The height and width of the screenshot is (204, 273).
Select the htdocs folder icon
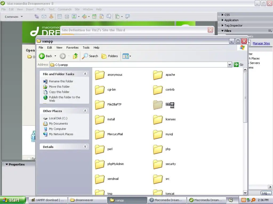click(158, 105)
